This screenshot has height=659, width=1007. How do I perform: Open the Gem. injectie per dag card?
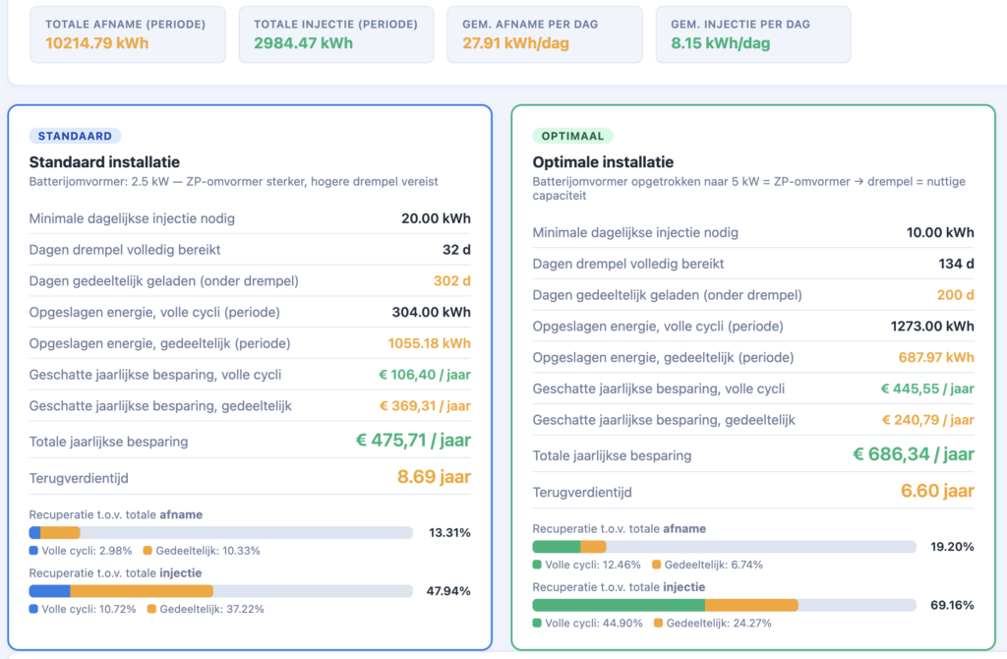pos(752,34)
